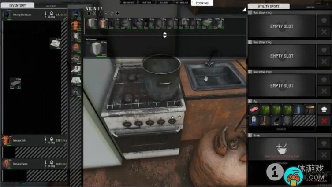The width and height of the screenshot is (332, 187).
Task: Select the mushroom ingredient in Pot
Action: click(x=310, y=110)
